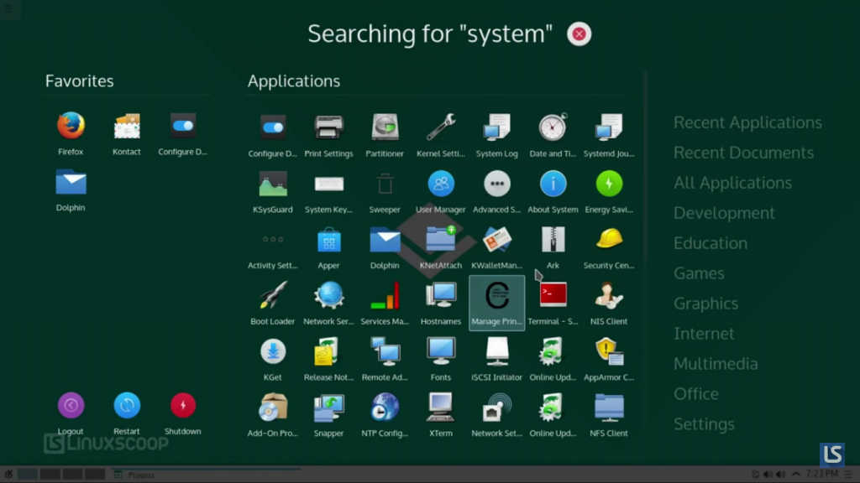The width and height of the screenshot is (860, 483).
Task: Click the Logout button
Action: click(71, 407)
